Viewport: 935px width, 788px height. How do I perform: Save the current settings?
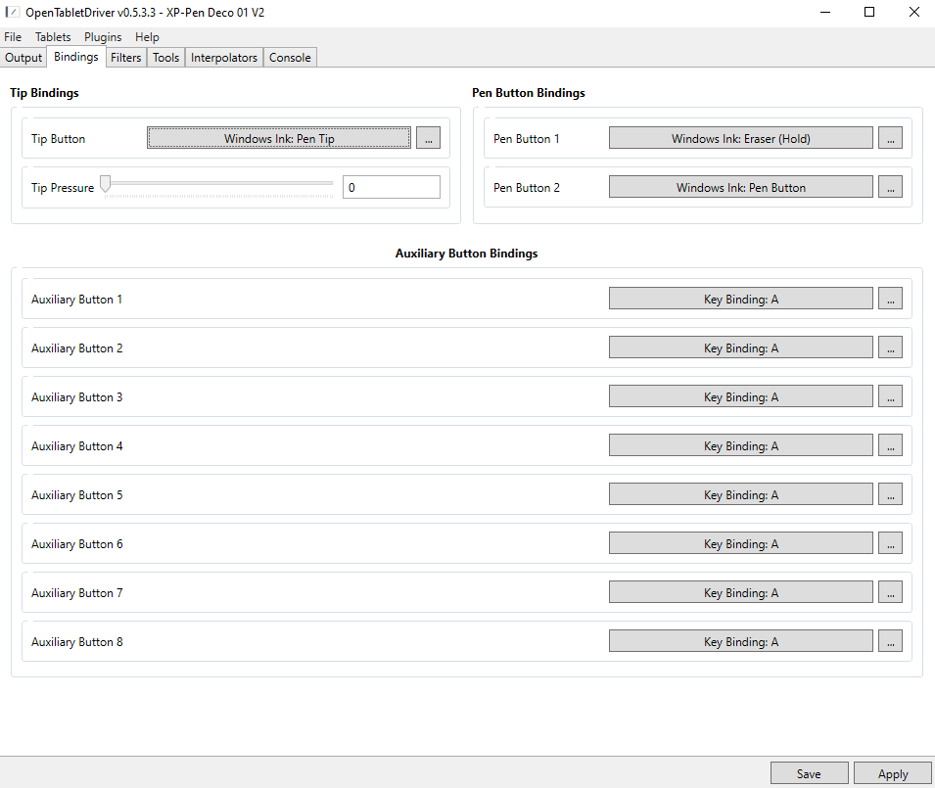click(809, 773)
